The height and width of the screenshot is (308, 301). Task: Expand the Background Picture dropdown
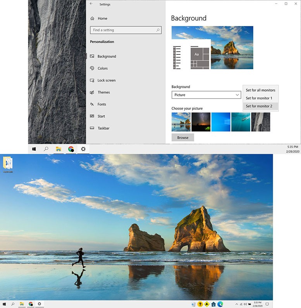click(206, 95)
